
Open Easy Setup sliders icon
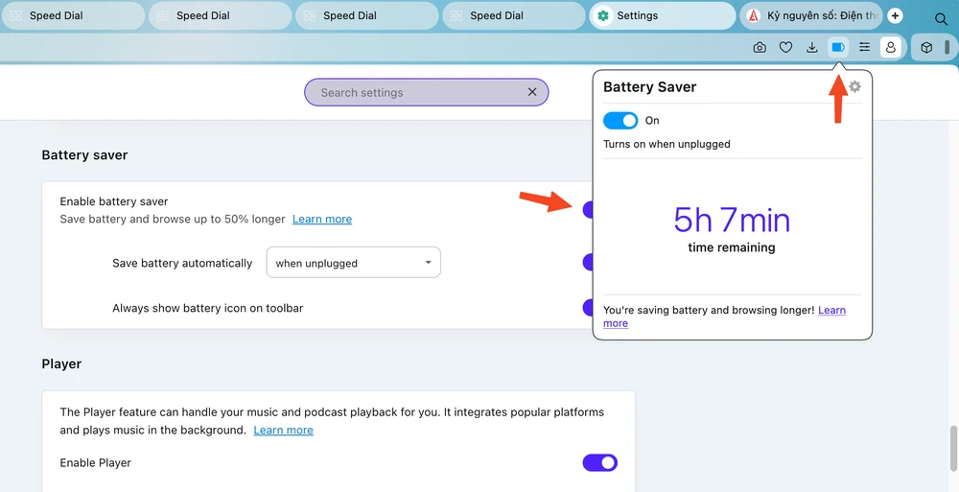coord(864,47)
